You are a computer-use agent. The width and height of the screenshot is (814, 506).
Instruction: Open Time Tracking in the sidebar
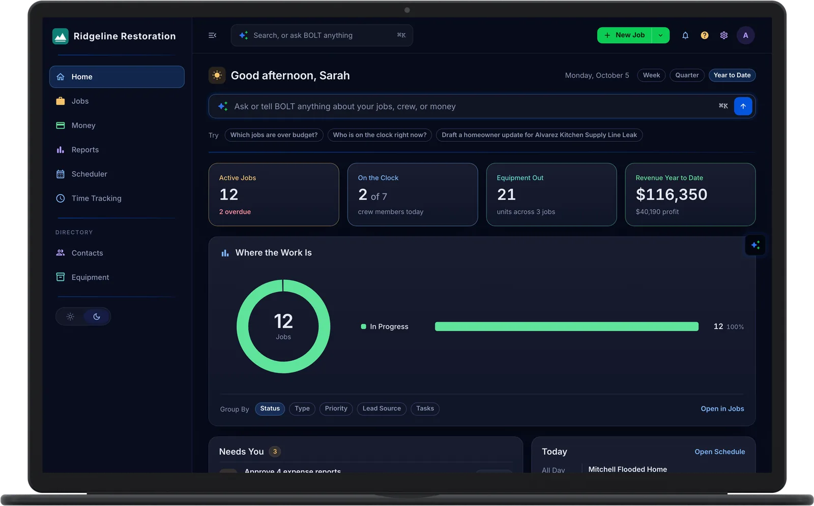(117, 199)
